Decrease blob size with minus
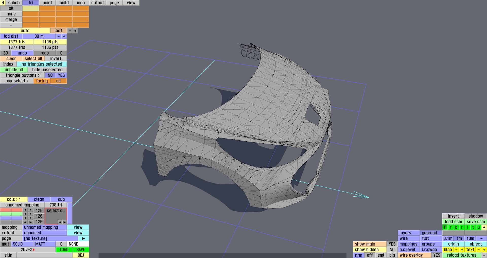This screenshot has height=258, width=487. point(456,250)
